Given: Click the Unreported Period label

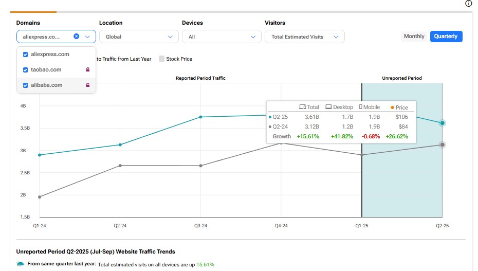Looking at the screenshot, I should (402, 78).
